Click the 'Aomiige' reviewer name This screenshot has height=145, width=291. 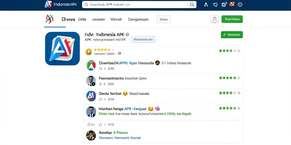click(x=105, y=133)
